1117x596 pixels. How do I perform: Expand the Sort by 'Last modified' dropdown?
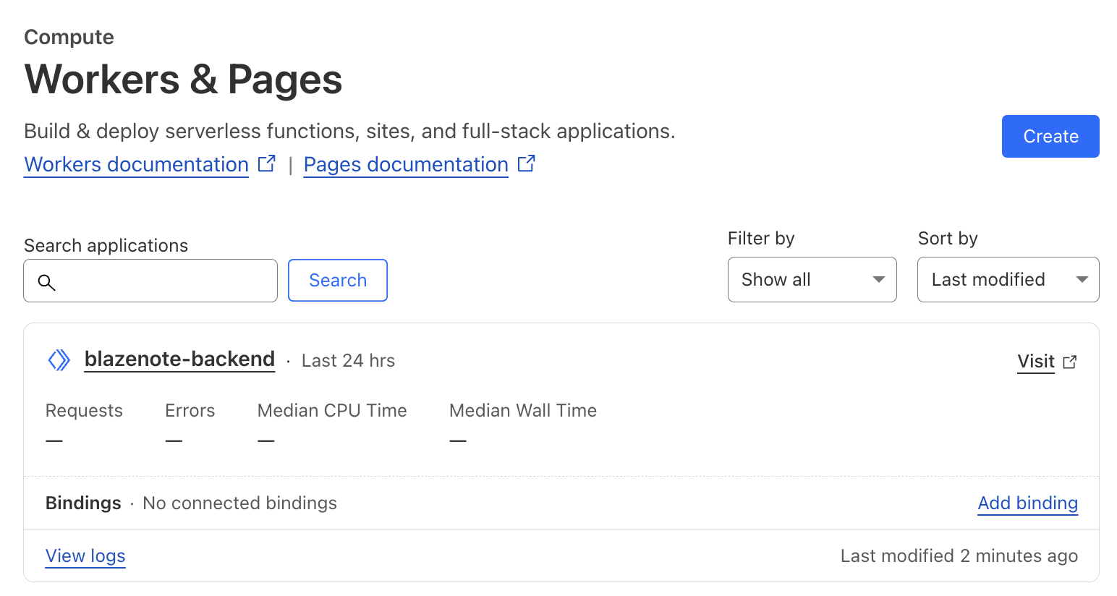pos(1007,279)
